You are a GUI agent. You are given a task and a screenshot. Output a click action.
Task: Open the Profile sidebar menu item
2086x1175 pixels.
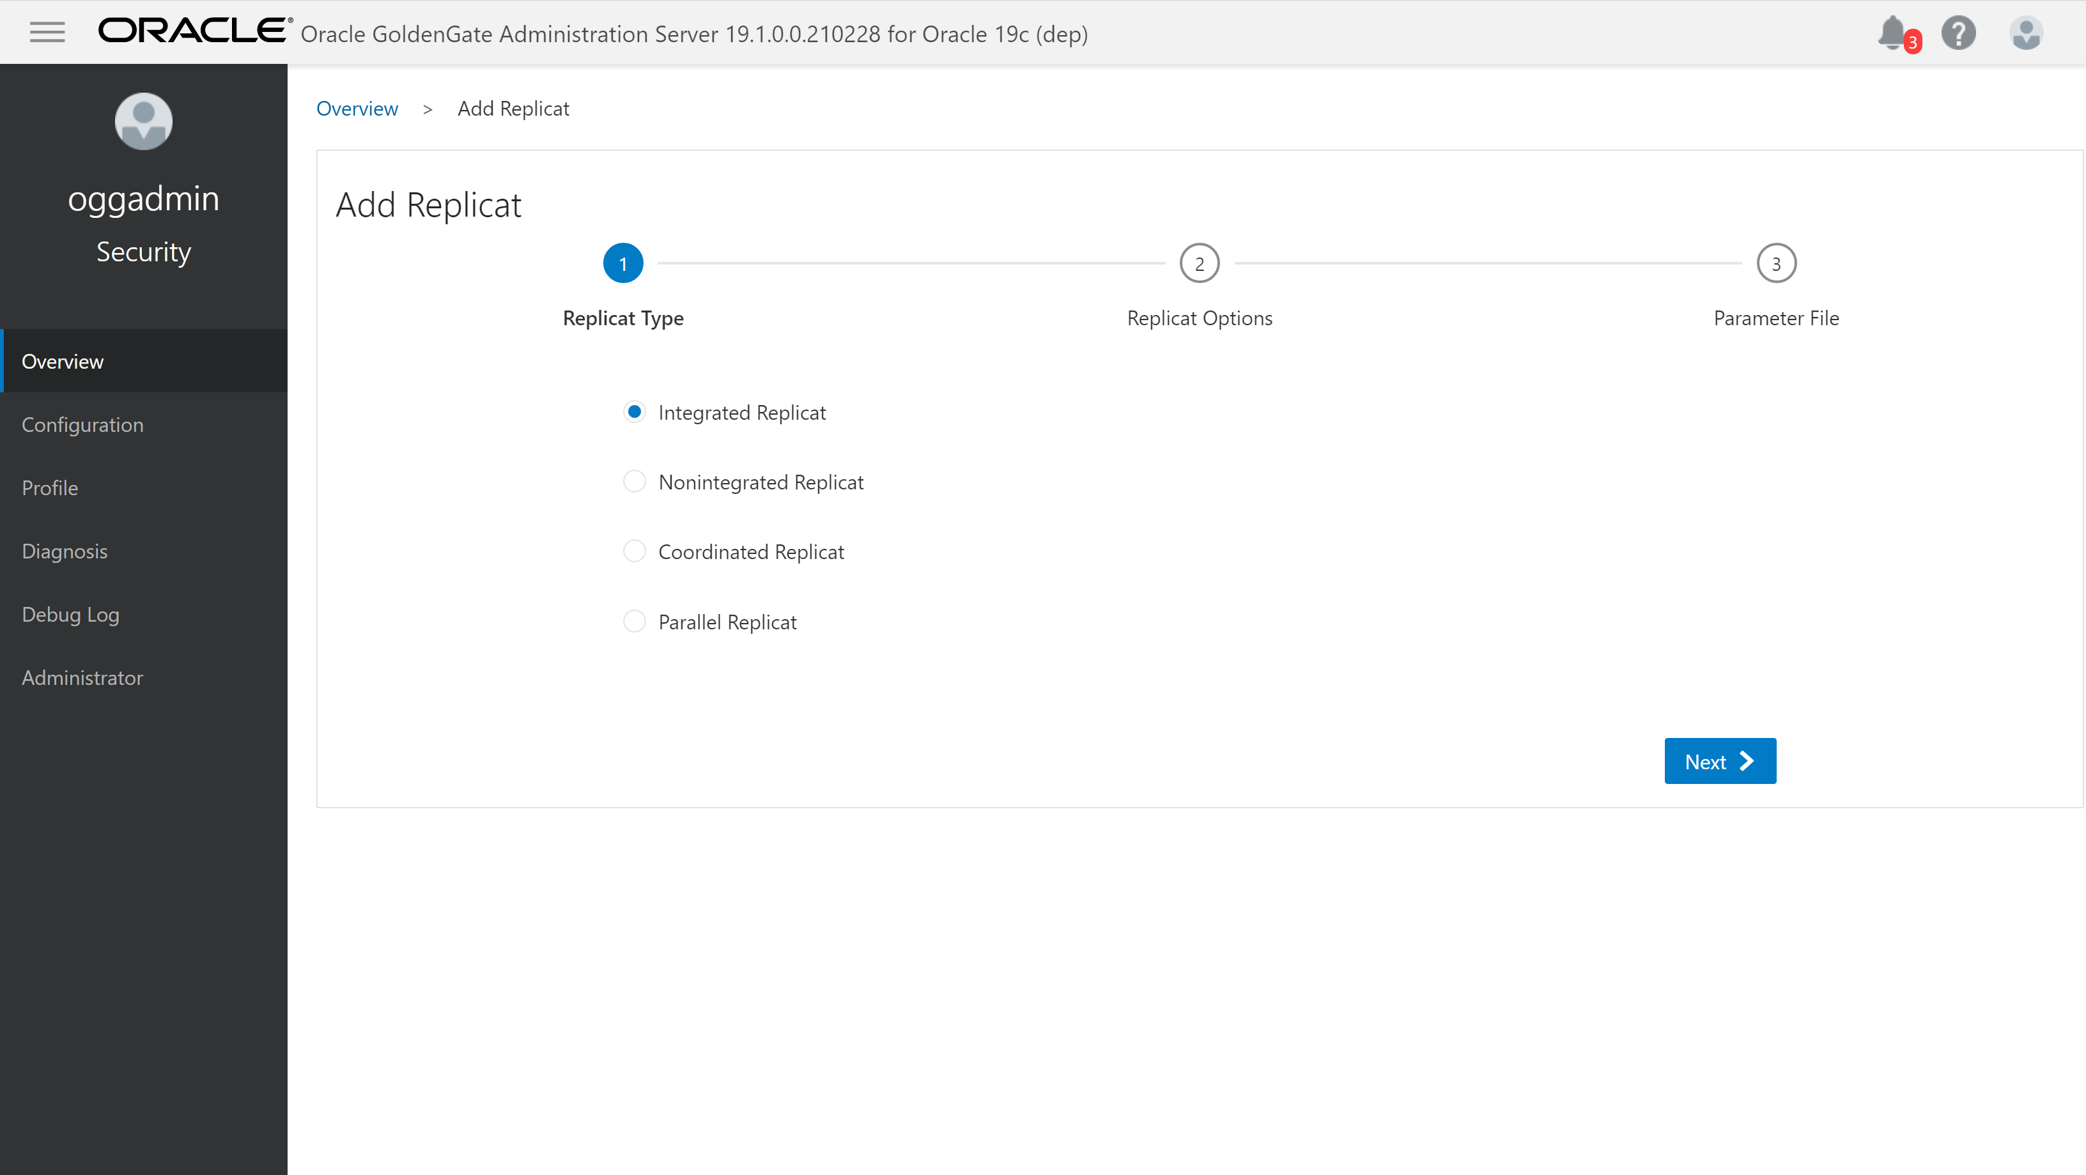coord(50,488)
